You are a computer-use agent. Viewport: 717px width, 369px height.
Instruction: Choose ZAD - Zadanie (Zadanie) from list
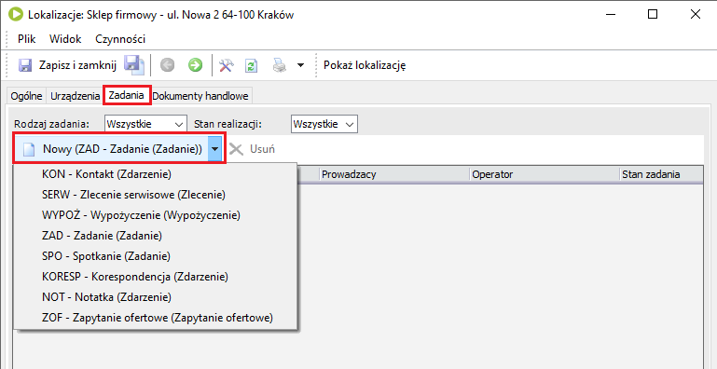pyautogui.click(x=156, y=236)
